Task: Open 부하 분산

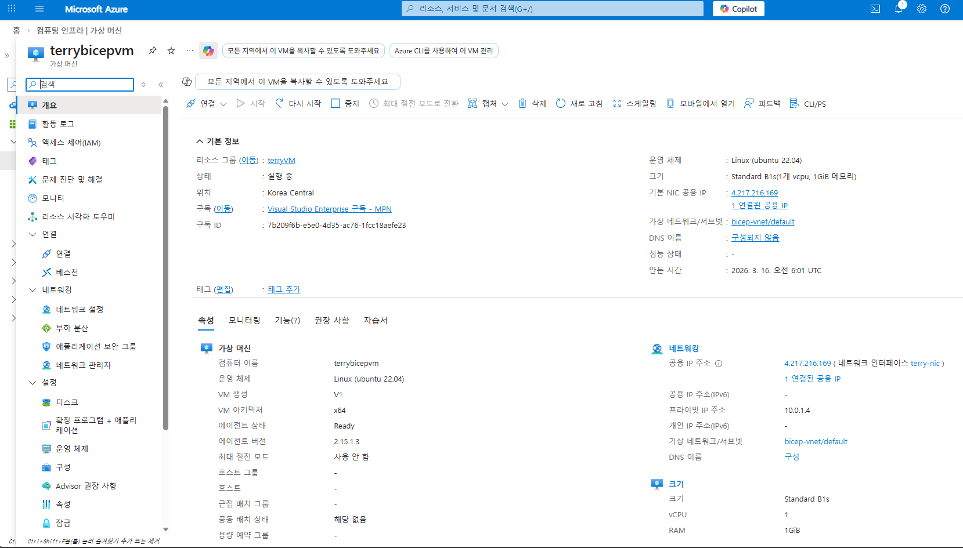Action: coord(72,328)
